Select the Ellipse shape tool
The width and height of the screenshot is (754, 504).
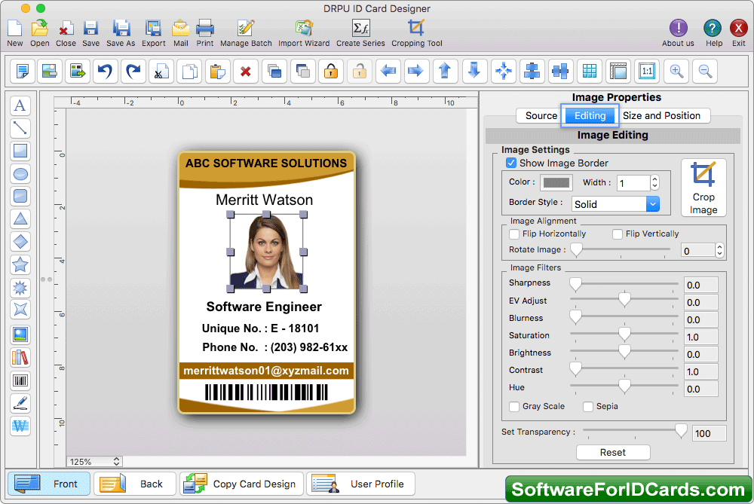pyautogui.click(x=20, y=173)
